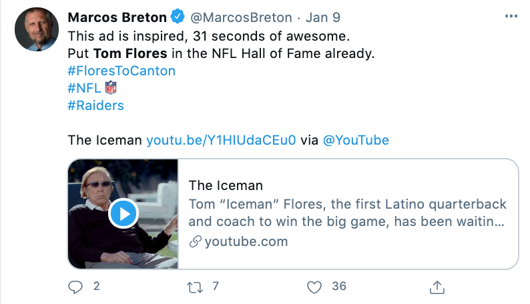Click the @YouTube mention
This screenshot has height=304, width=530.
pos(356,140)
